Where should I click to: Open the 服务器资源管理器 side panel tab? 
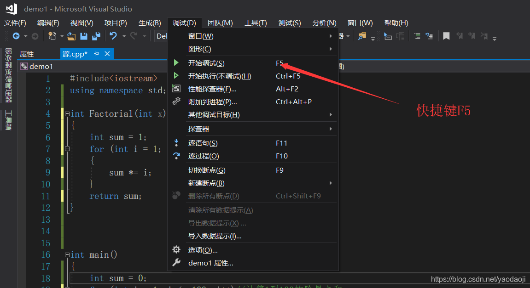pos(8,75)
